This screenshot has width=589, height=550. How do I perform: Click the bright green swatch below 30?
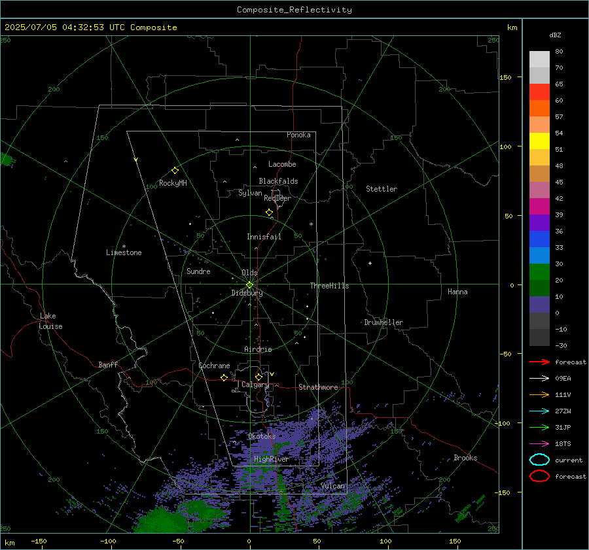[x=539, y=271]
